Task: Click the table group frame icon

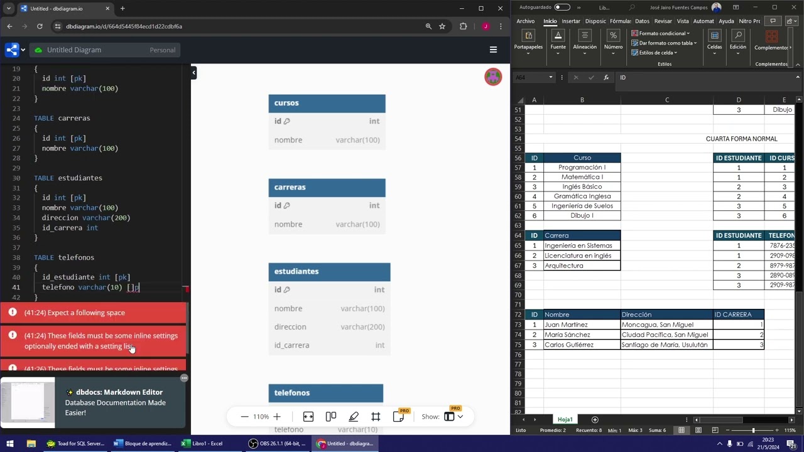Action: point(376,416)
